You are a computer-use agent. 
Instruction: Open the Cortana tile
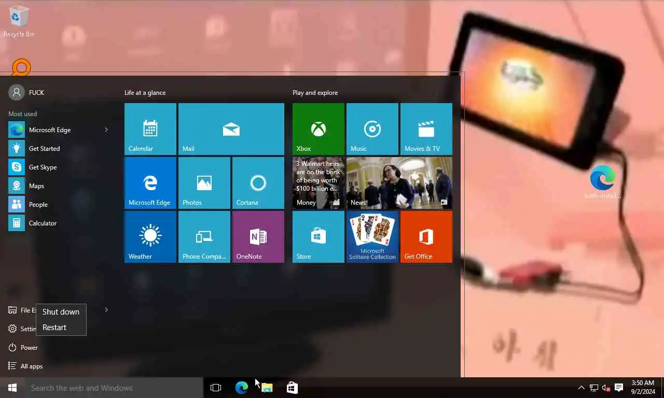click(x=258, y=183)
